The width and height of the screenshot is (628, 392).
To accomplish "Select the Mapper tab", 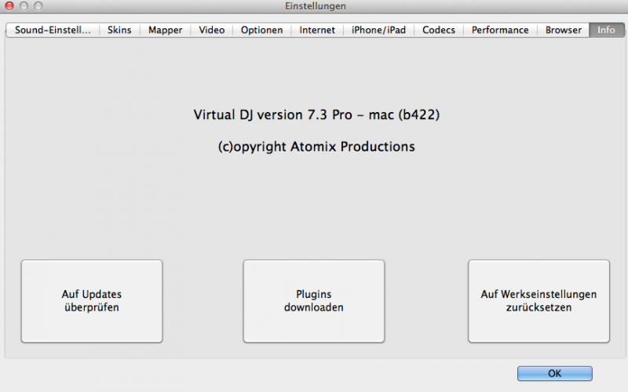I will tap(165, 30).
